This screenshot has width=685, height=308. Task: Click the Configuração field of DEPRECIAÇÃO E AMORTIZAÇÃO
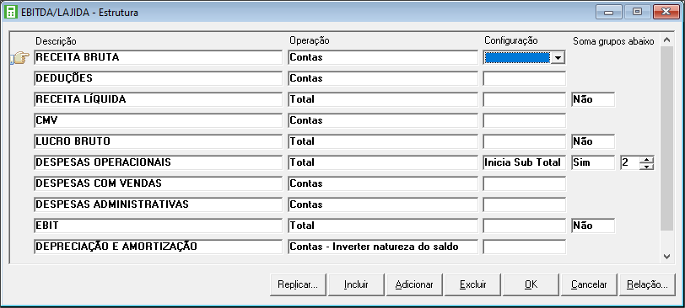(524, 247)
